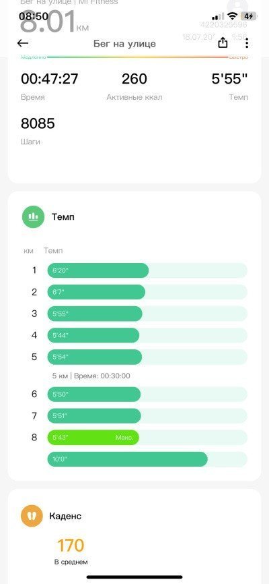Tap the battery indicator icon
This screenshot has width=269, height=584.
click(248, 16)
